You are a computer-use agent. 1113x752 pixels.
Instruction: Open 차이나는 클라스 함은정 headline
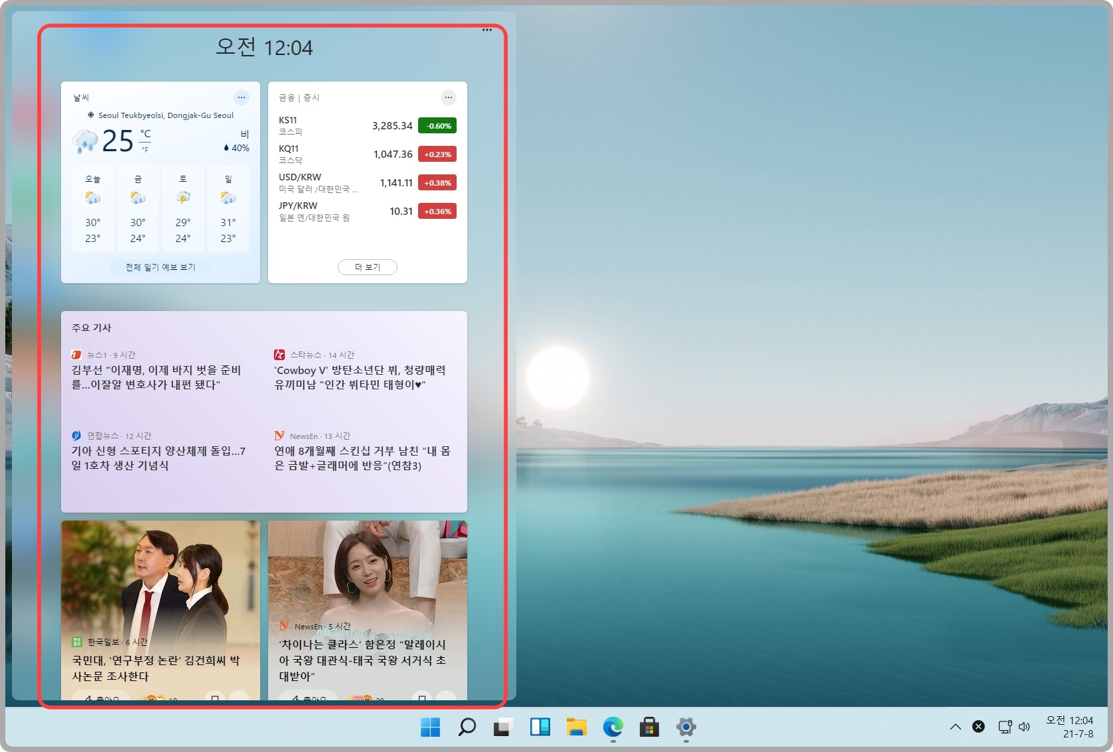pos(362,660)
